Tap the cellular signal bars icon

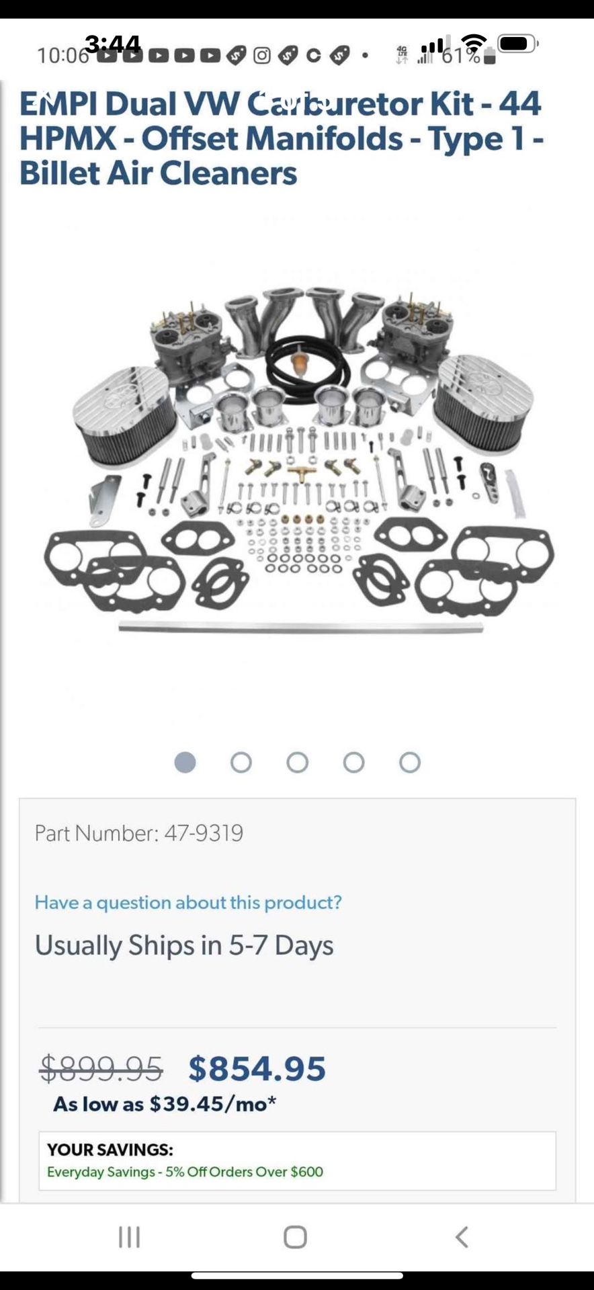432,45
